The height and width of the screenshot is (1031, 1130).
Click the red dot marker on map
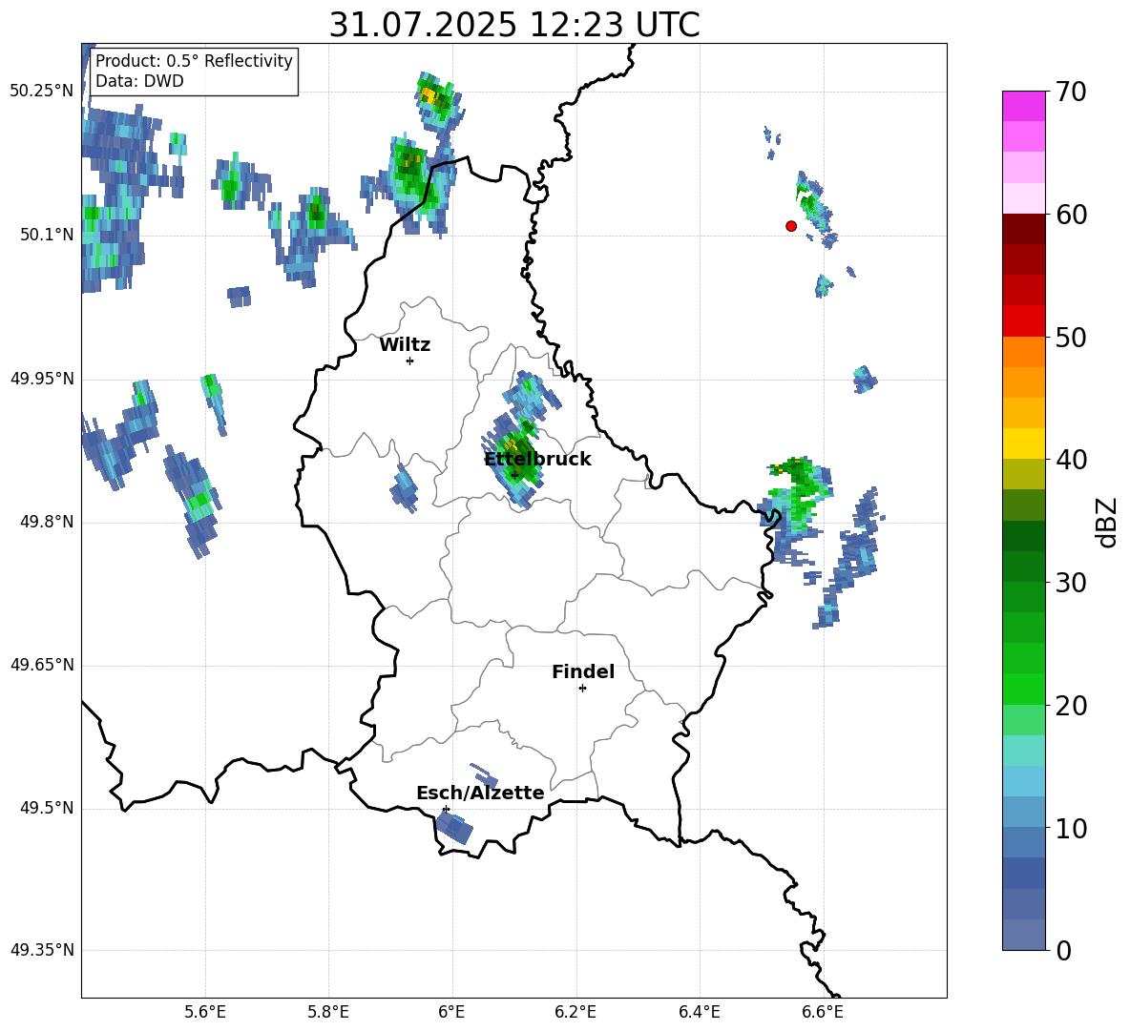click(x=790, y=226)
